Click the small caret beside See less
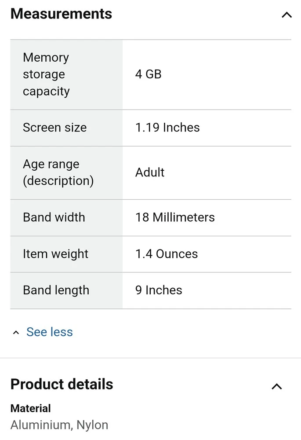Screen dimensions: 301x440 pyautogui.click(x=16, y=333)
